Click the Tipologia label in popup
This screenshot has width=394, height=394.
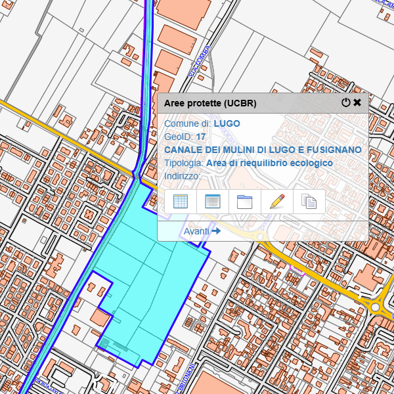click(184, 163)
